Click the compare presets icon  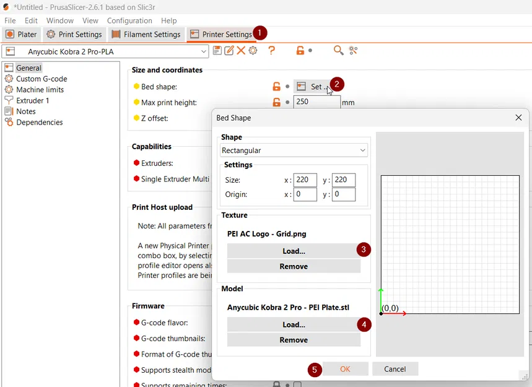[353, 51]
